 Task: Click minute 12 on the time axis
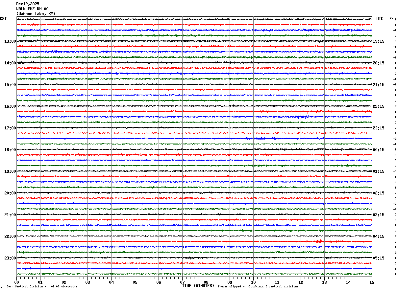click(301, 282)
